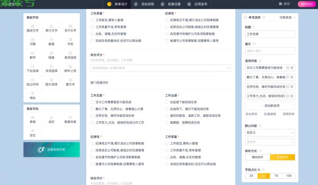
Task: Open 设置表单外观 form appearance settings
Action: 52,149
